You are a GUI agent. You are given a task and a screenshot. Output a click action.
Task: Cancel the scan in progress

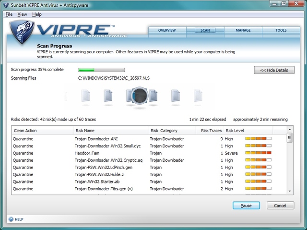pos(280,206)
